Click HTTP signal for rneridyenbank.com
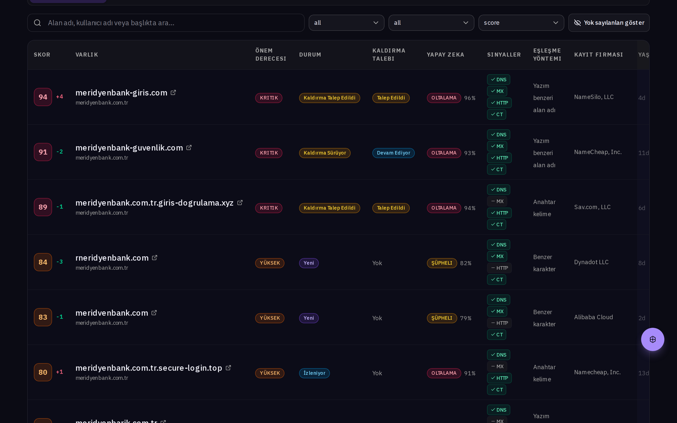 499,268
